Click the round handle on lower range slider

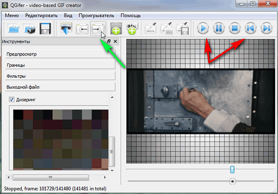pos(233,181)
